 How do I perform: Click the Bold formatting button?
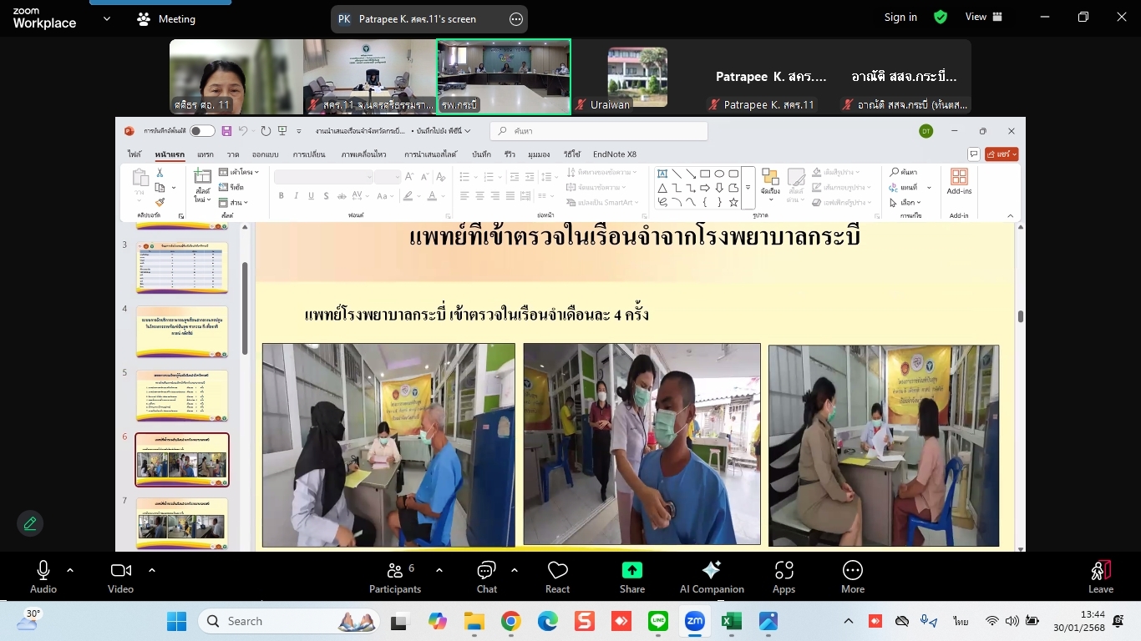281,196
